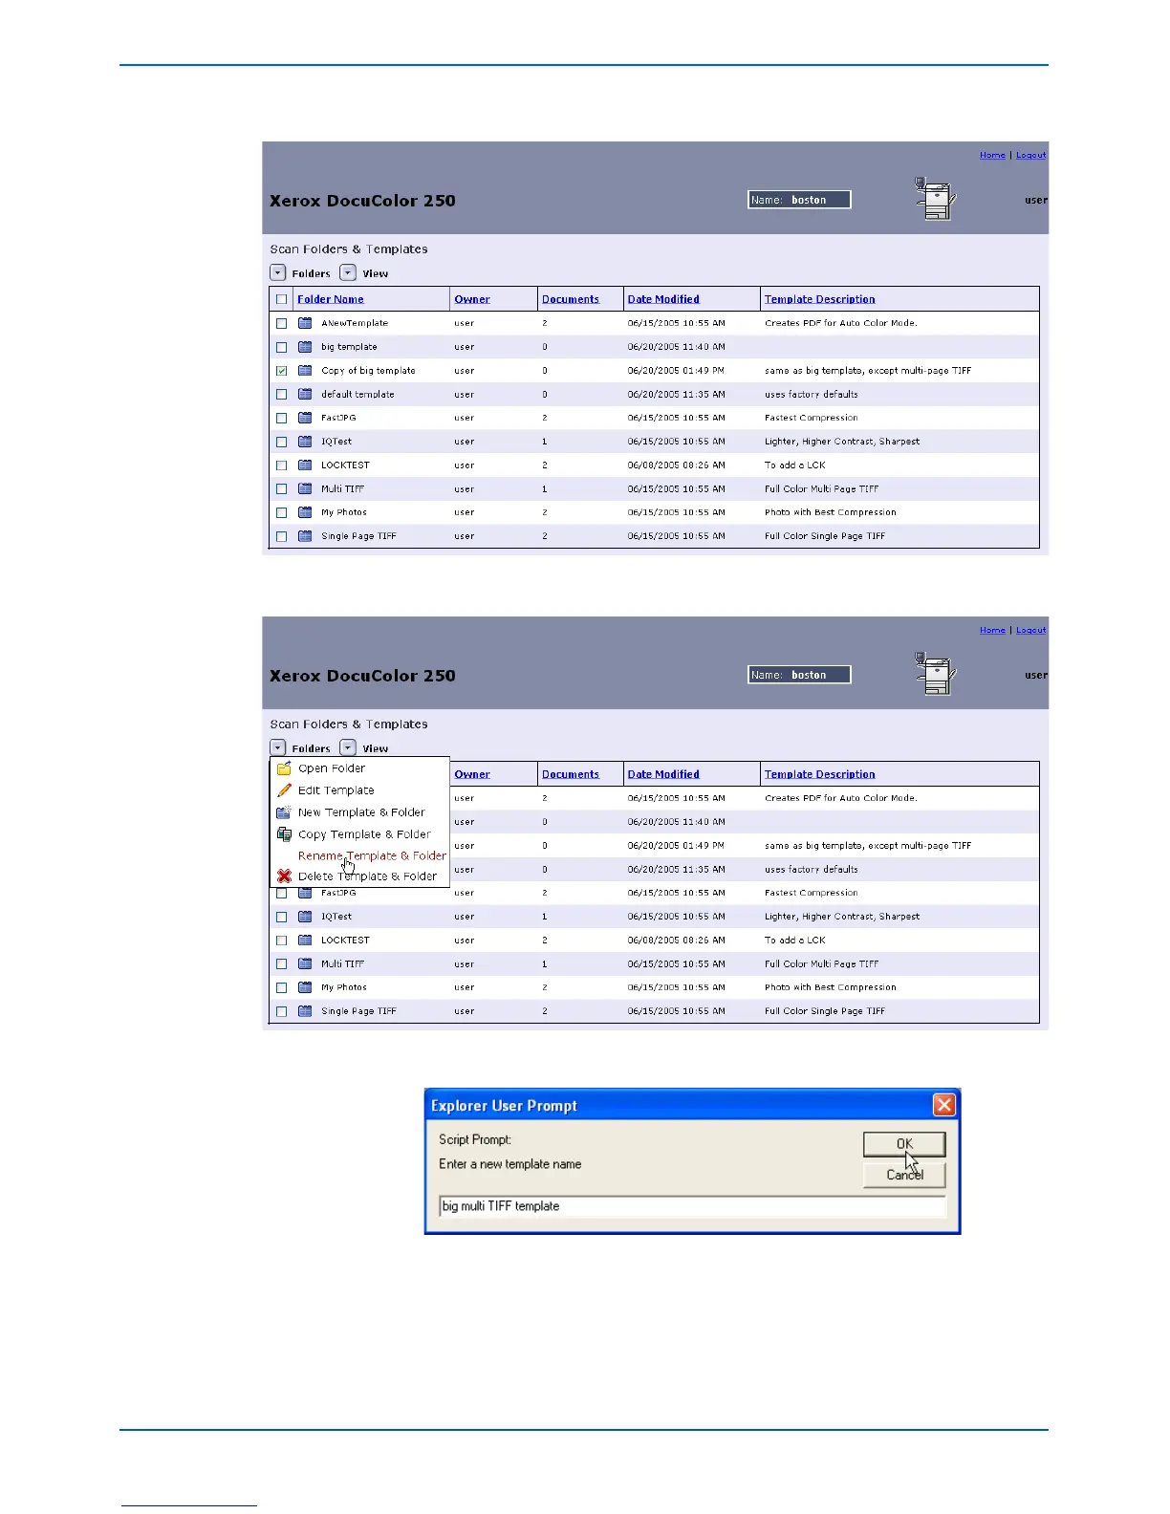This screenshot has height=1514, width=1170.
Task: Click the folder icon beside big template
Action: coord(305,347)
